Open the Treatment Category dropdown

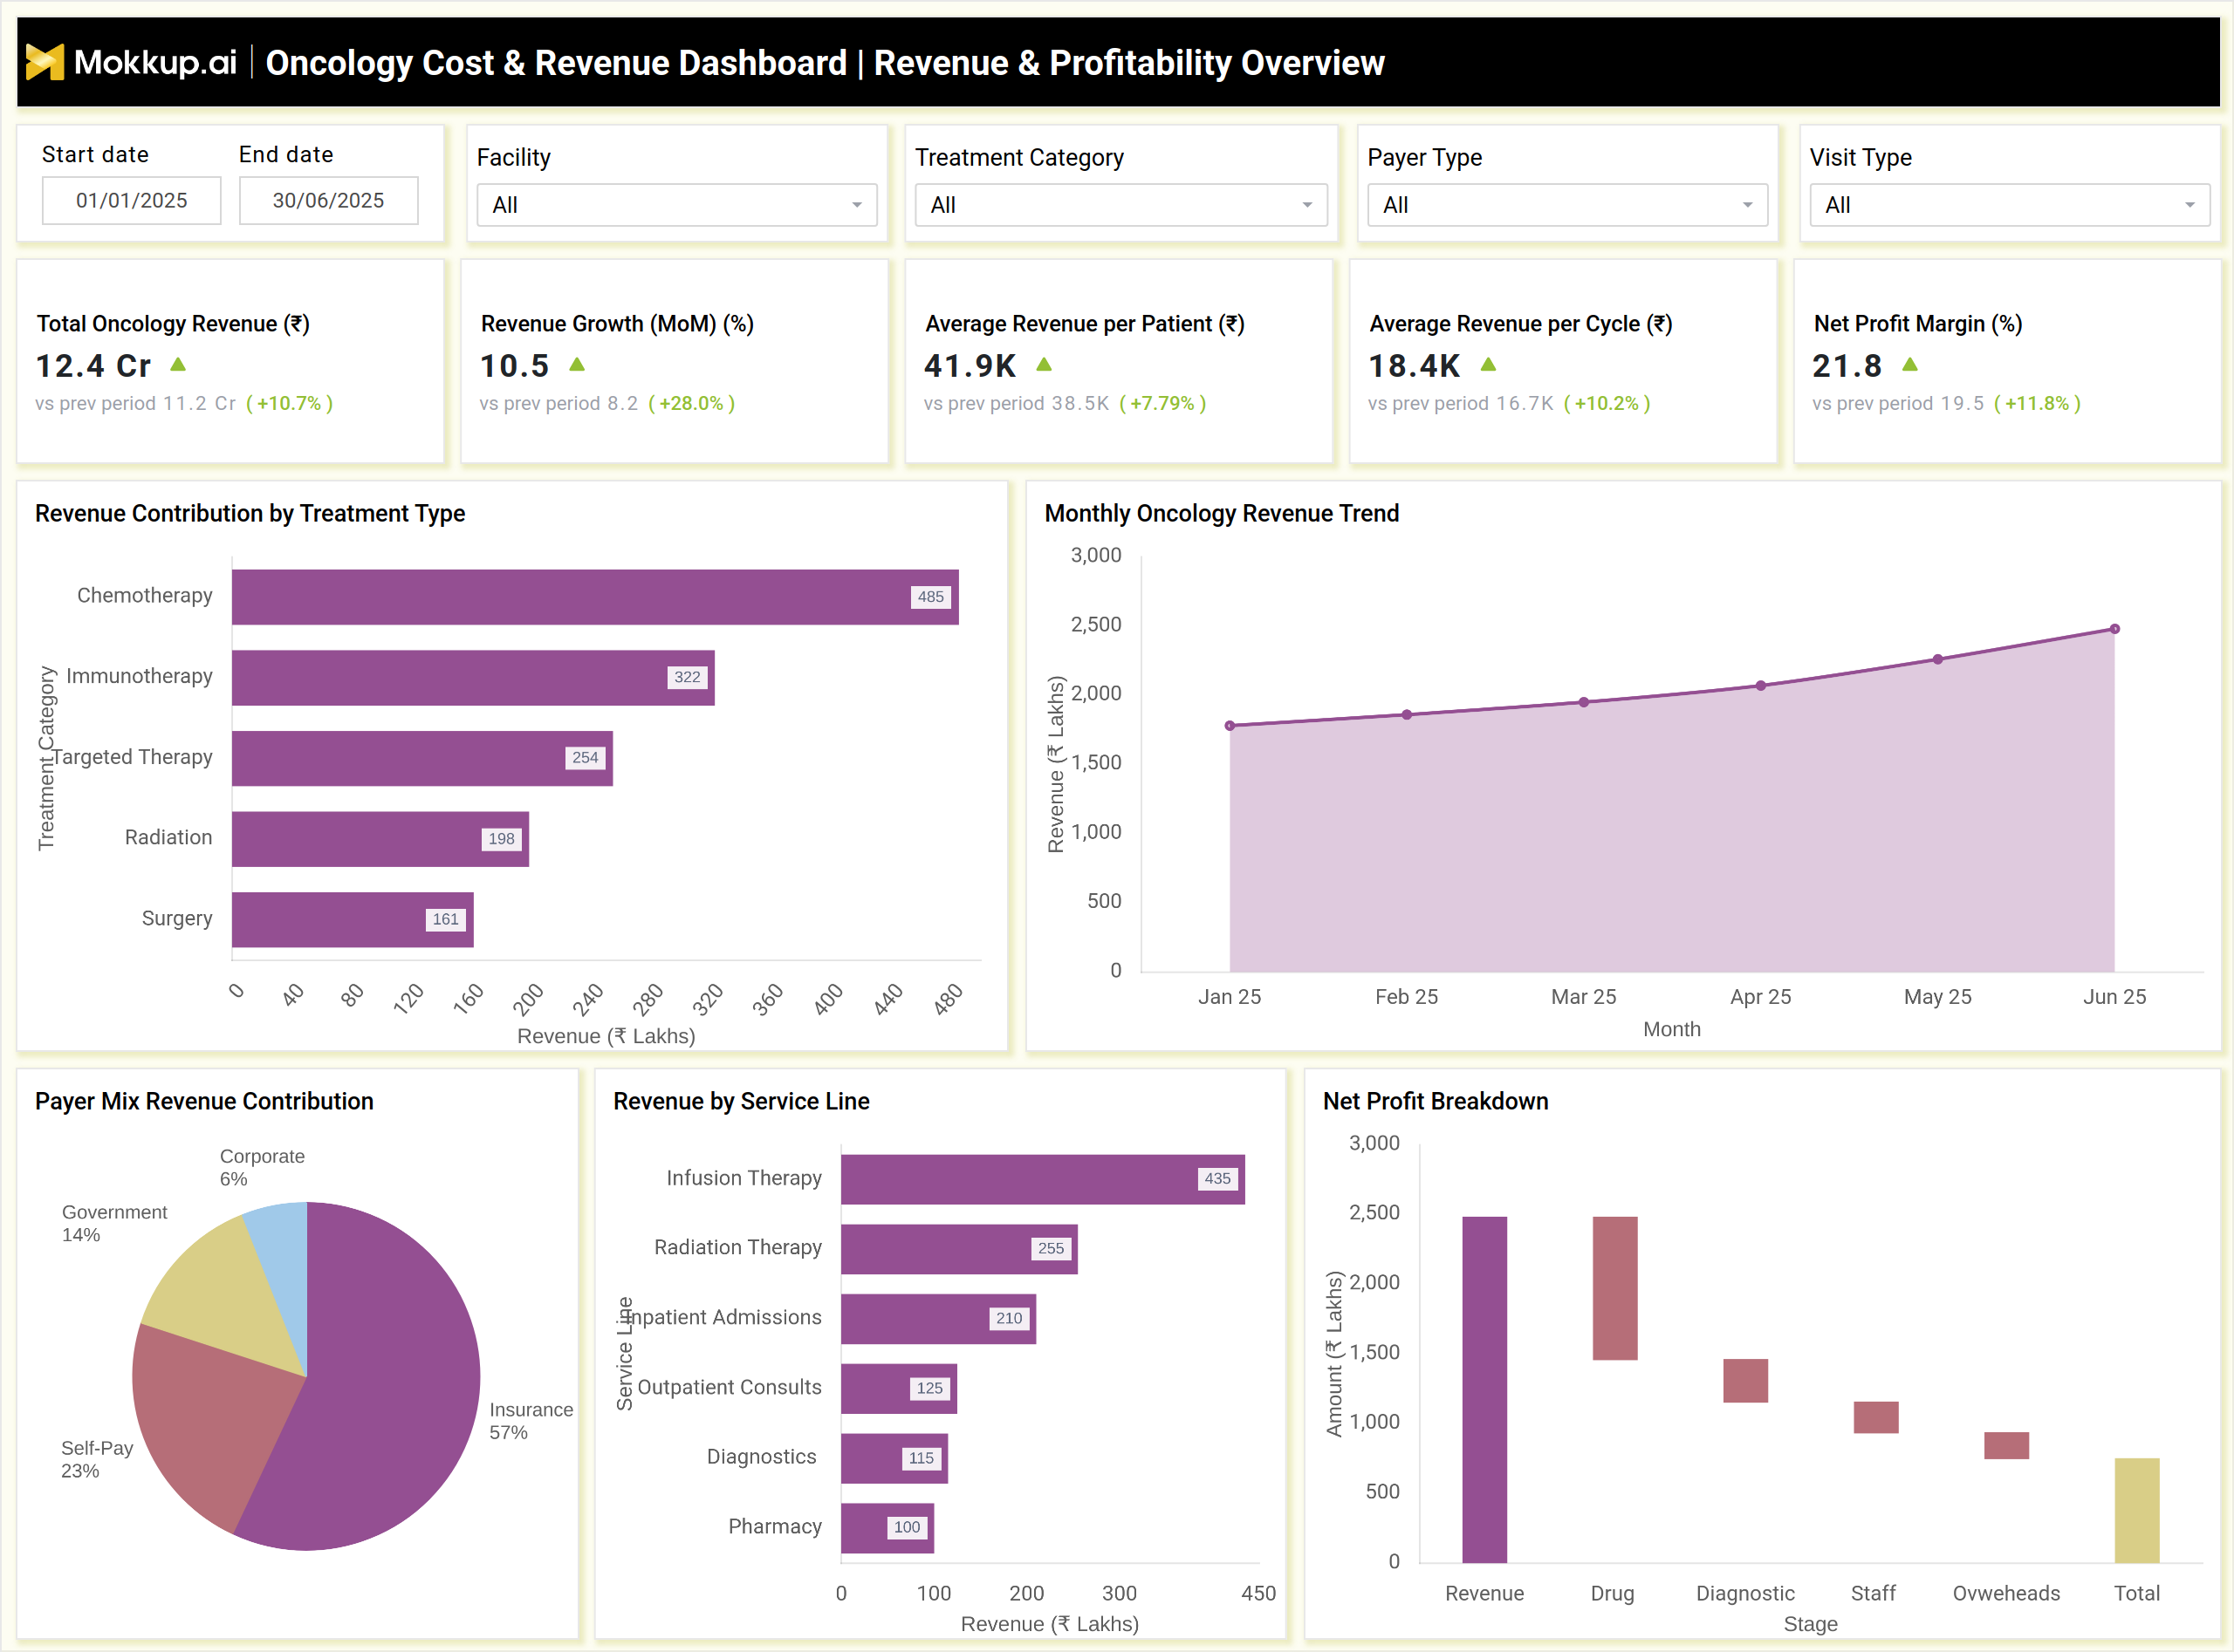point(1120,205)
